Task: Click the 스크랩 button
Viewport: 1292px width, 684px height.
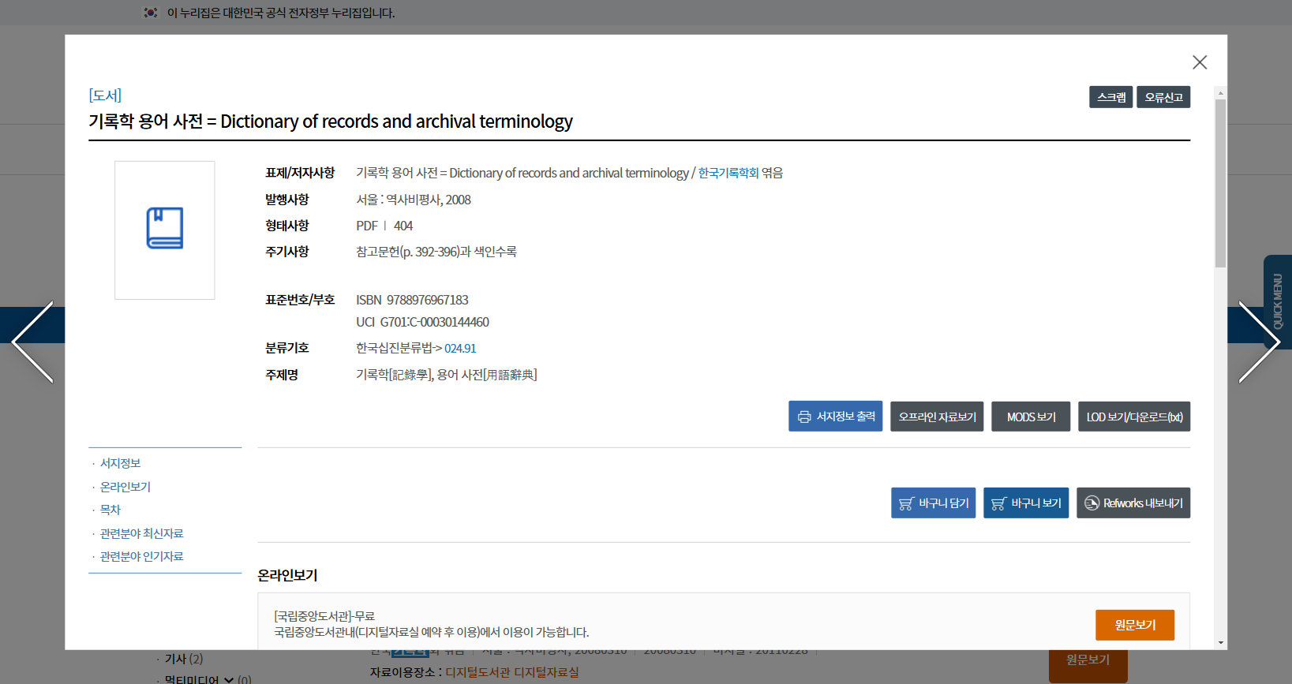Action: click(x=1110, y=97)
